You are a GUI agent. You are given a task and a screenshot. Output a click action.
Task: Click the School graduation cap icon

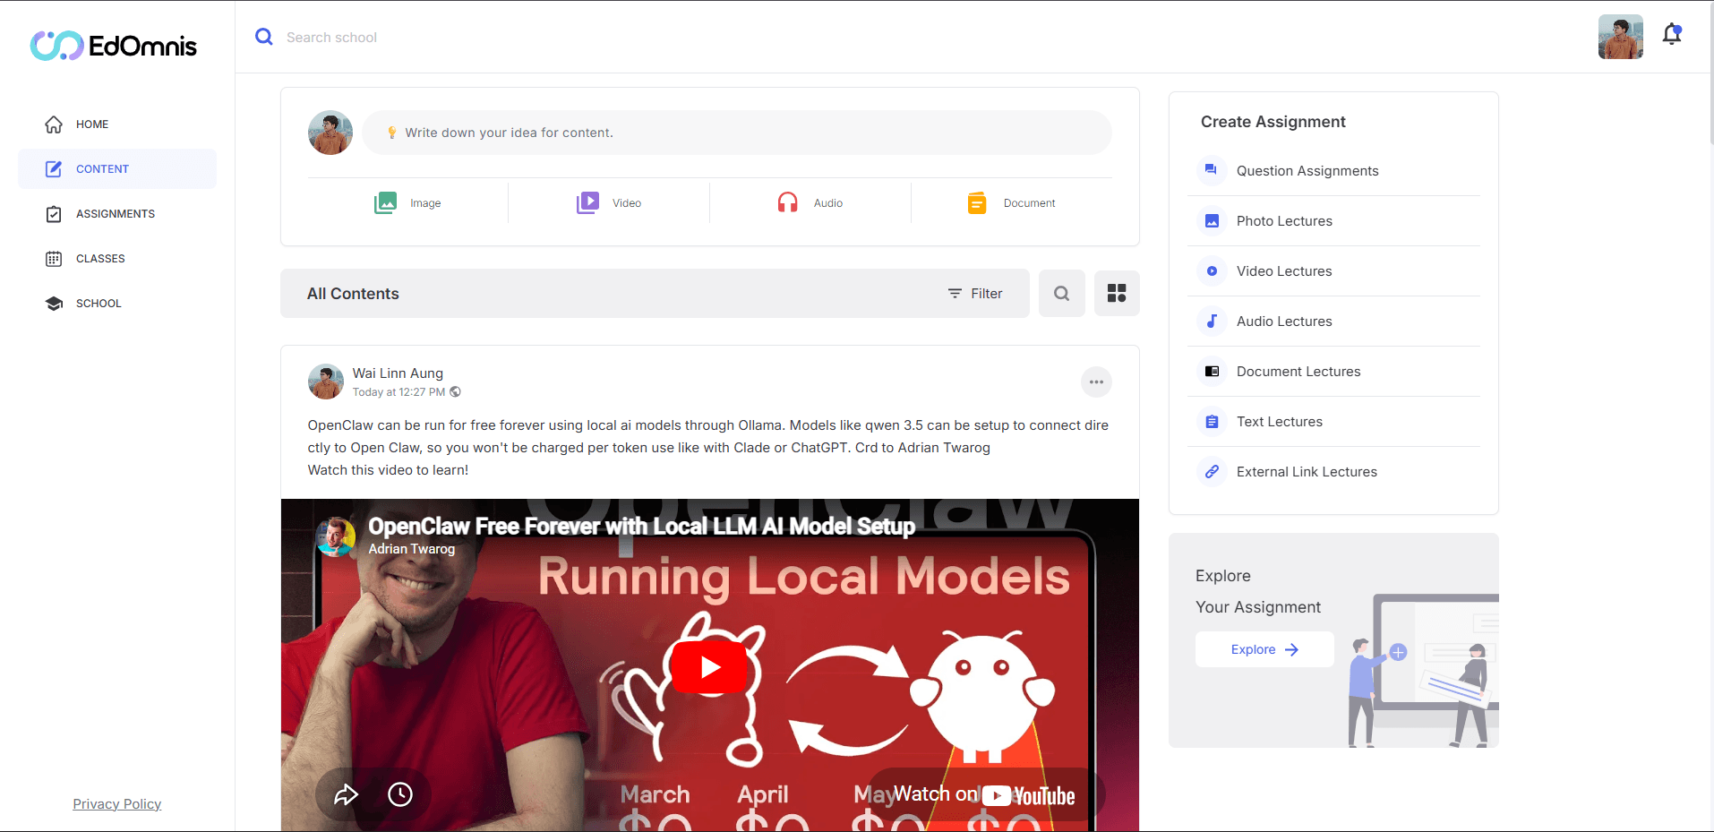point(54,304)
